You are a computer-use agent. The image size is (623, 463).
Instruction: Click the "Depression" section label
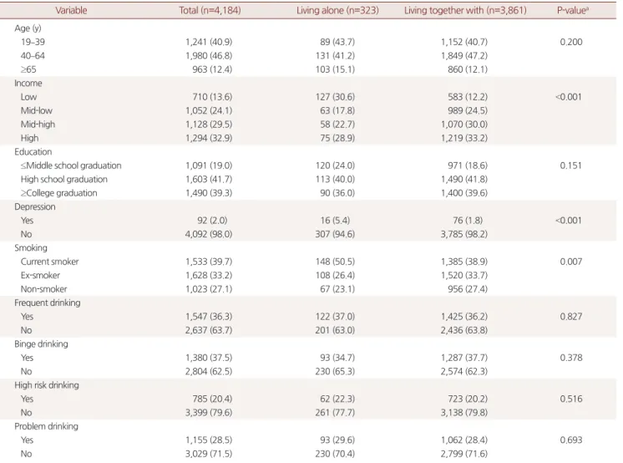click(x=35, y=206)
